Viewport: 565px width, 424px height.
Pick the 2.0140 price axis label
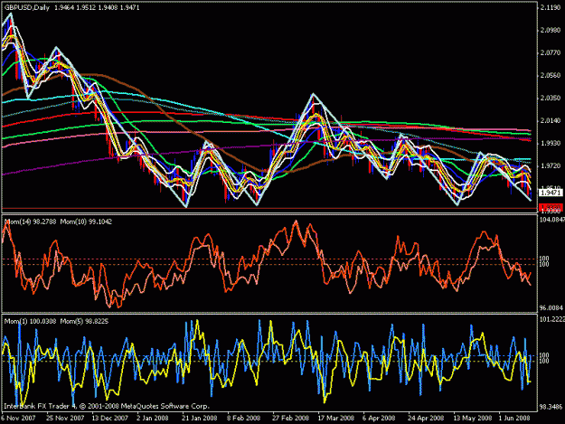coord(551,120)
